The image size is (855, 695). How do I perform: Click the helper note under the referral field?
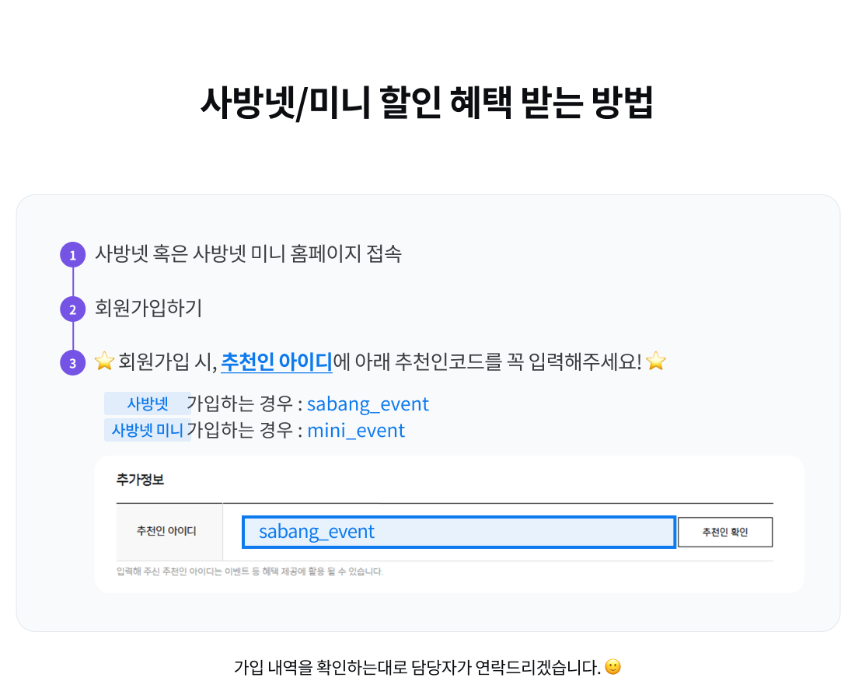250,571
